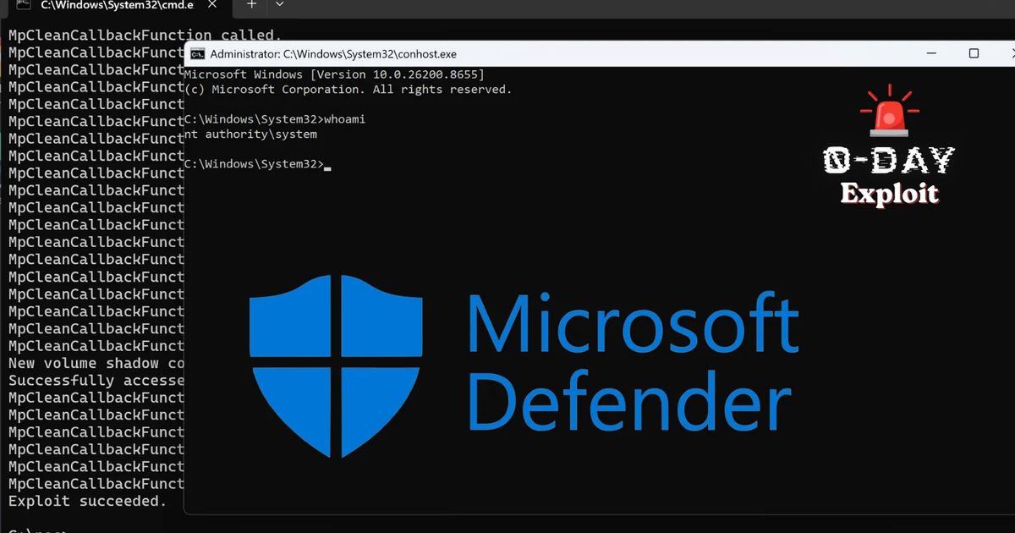1015x533 pixels.
Task: Click the "MpCleanCallbackFunction called." line in background terminal
Action: pyautogui.click(x=145, y=36)
